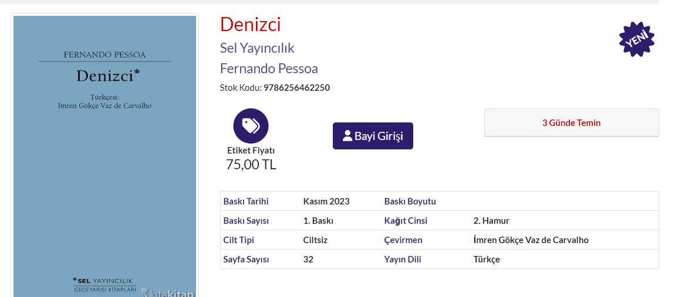Click the Kasım 2023 print date value
Screen dimensions: 685x297
pos(326,202)
